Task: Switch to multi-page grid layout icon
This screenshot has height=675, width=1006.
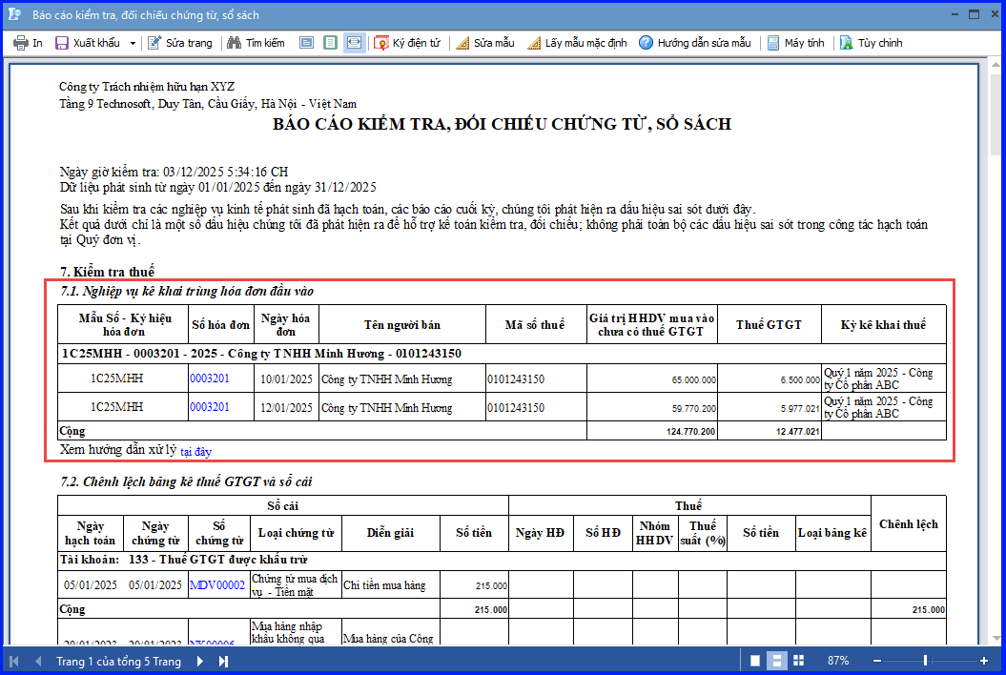Action: coord(799,661)
